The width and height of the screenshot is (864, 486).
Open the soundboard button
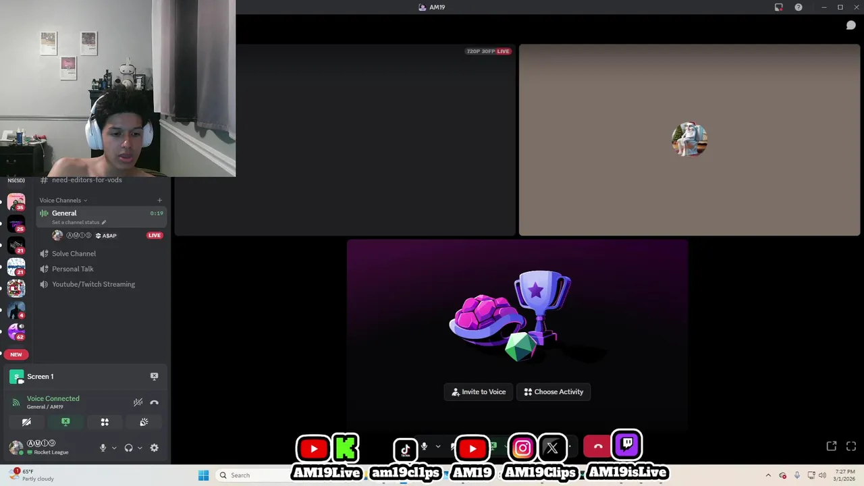144,422
